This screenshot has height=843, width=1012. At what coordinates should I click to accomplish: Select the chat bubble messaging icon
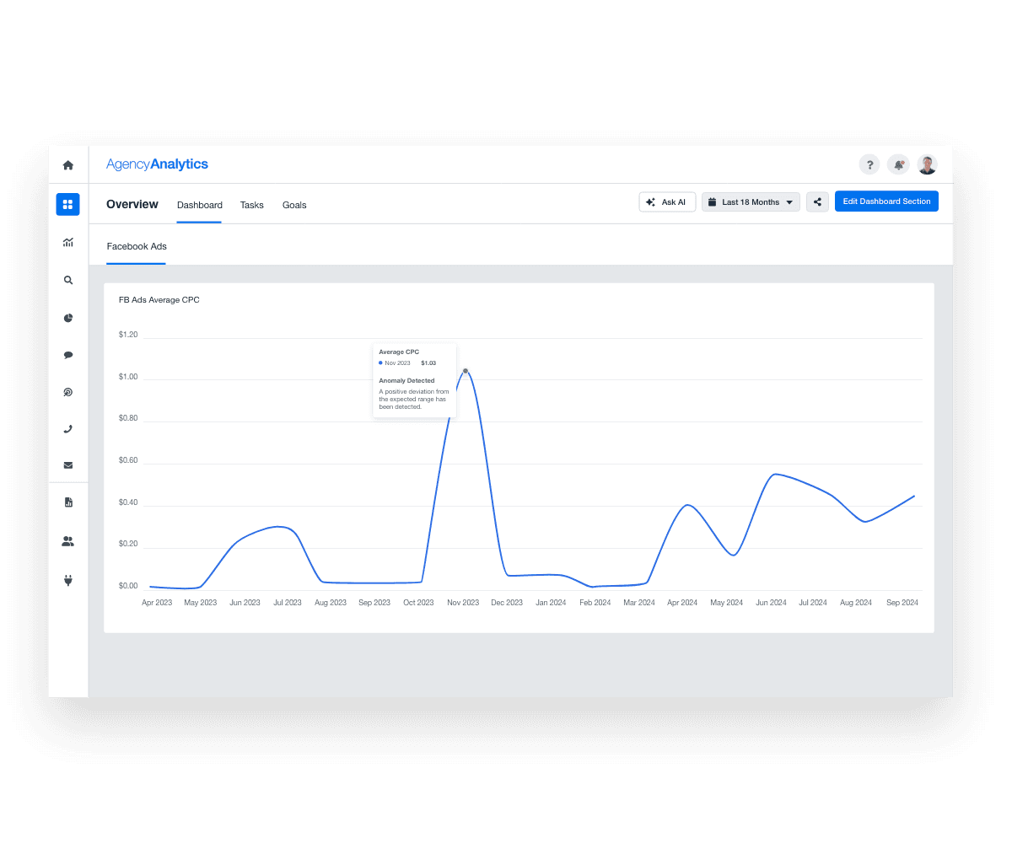coord(67,355)
